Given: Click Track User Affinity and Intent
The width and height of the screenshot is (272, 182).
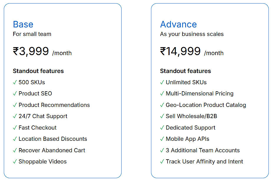Looking at the screenshot, I should point(204,162).
